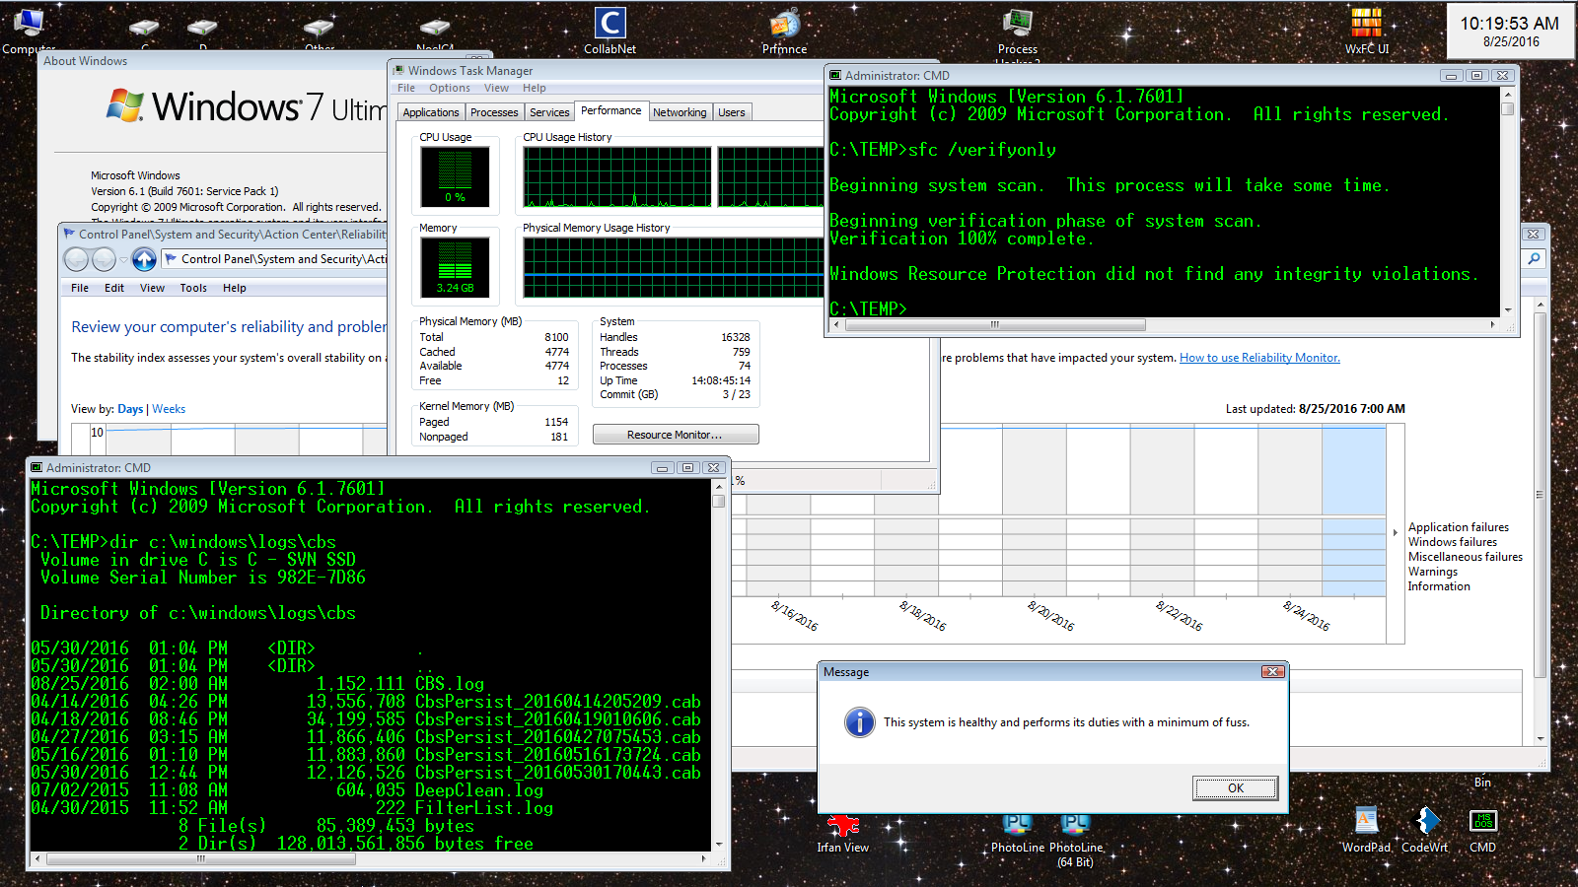Open the Computer desktop icon
Screen dimensions: 1578x887
pos(29,30)
